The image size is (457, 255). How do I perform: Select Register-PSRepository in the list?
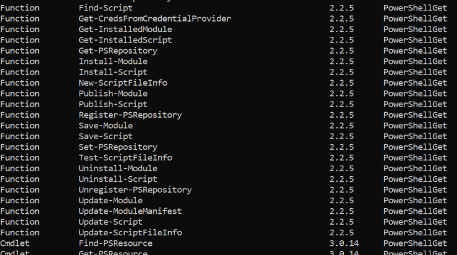click(130, 115)
